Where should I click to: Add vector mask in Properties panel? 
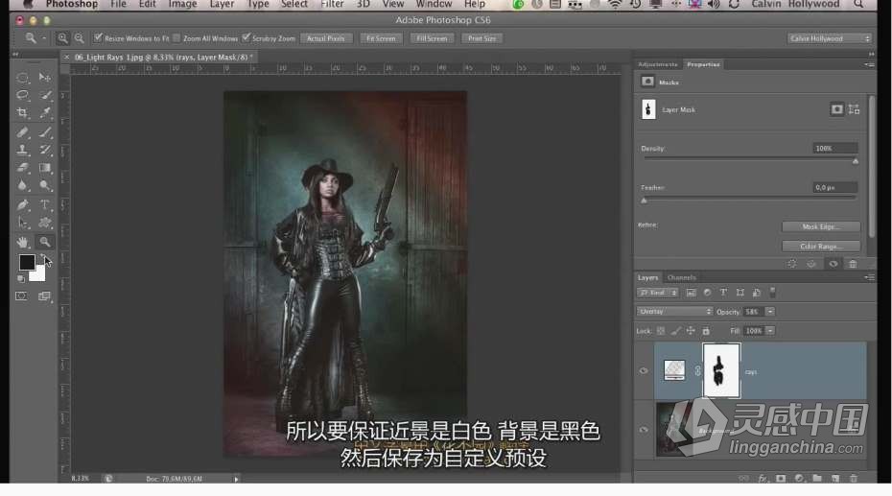(854, 109)
